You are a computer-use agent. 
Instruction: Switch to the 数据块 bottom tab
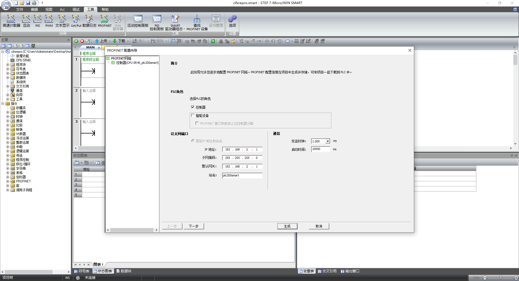[124, 271]
